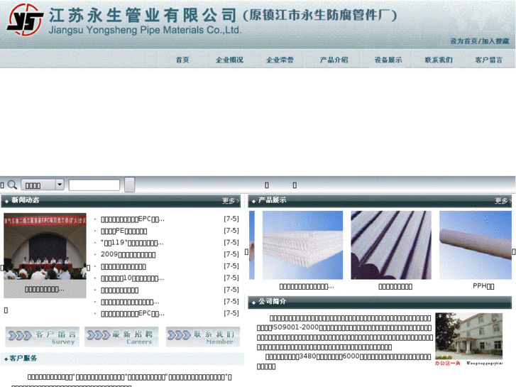Open the news item starting with 2009

(x=128, y=254)
